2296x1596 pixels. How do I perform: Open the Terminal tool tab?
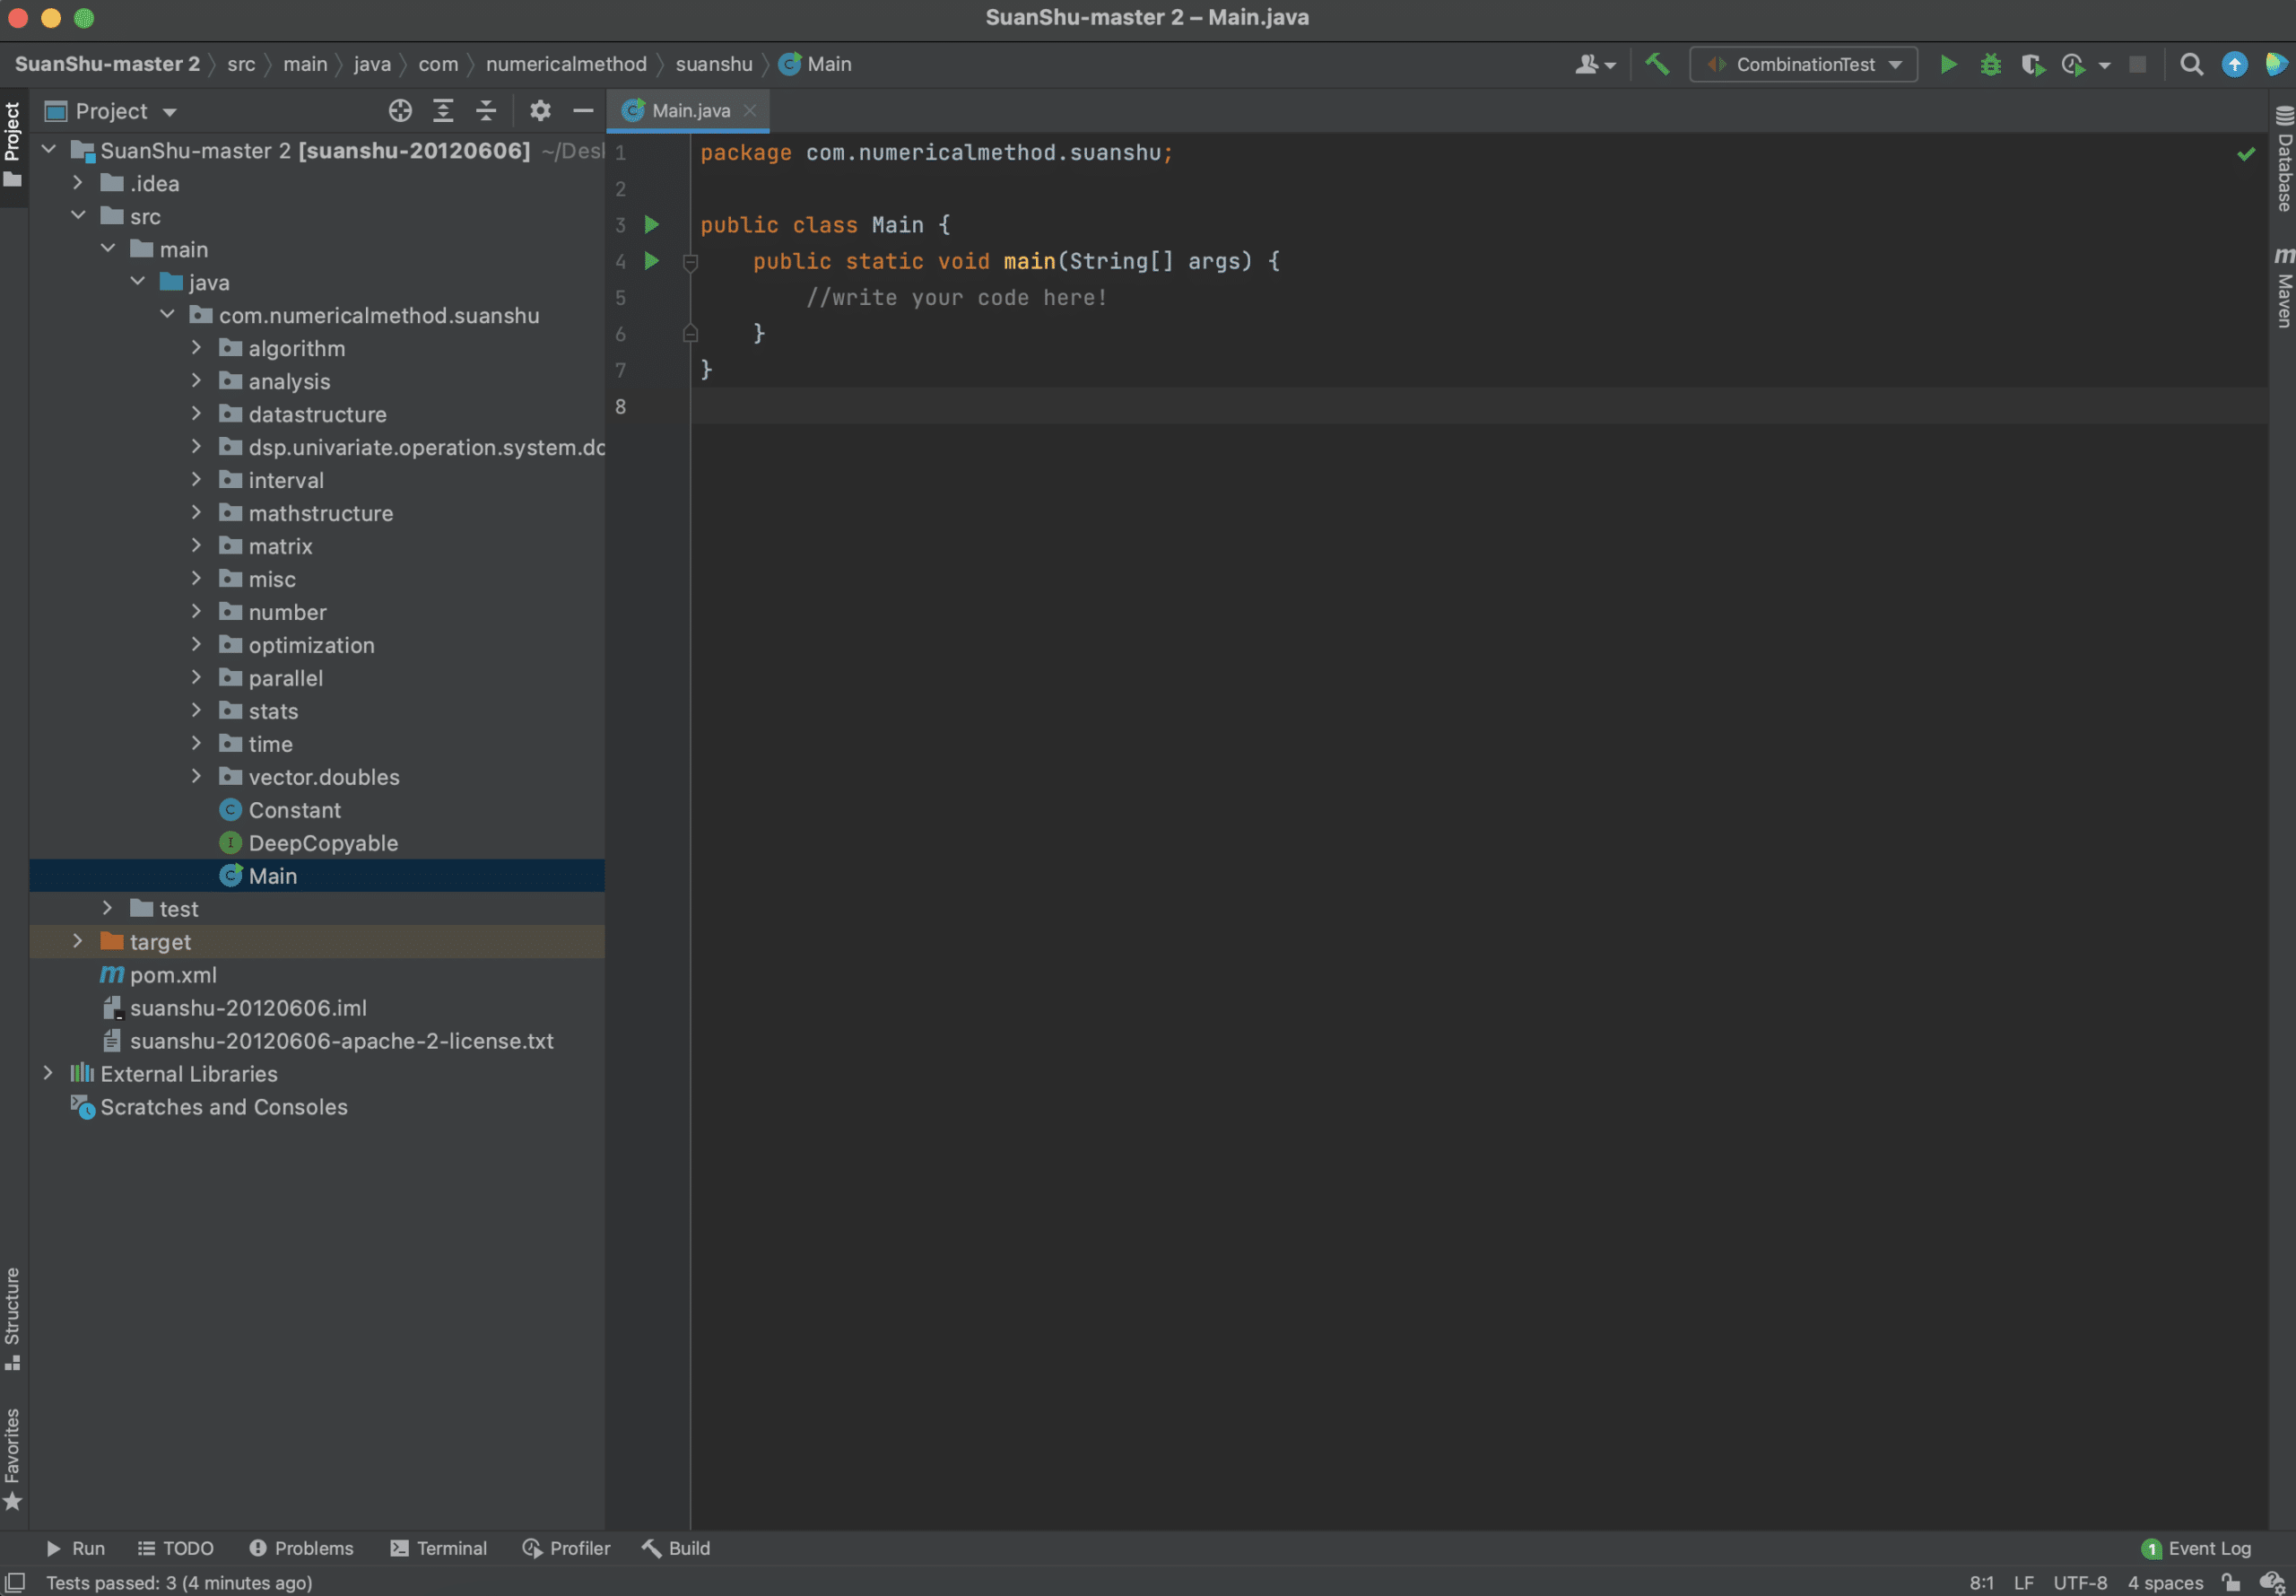tap(438, 1548)
